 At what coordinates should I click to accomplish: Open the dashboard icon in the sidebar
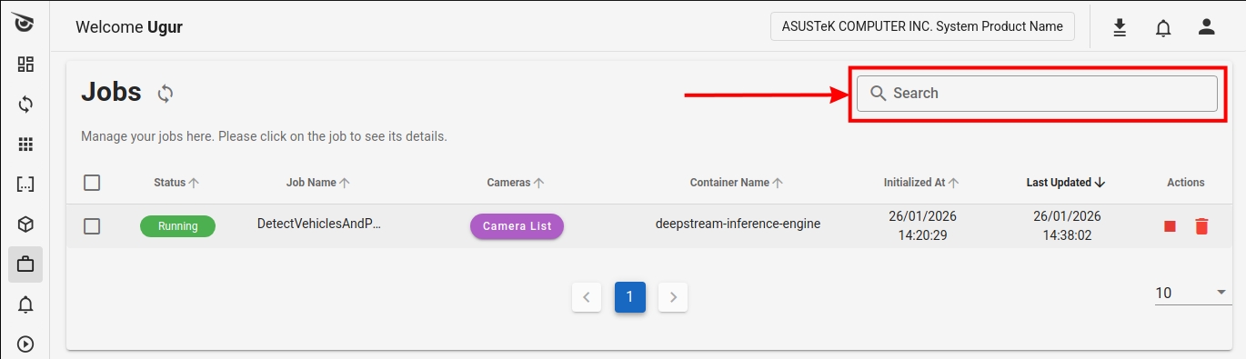coord(25,65)
